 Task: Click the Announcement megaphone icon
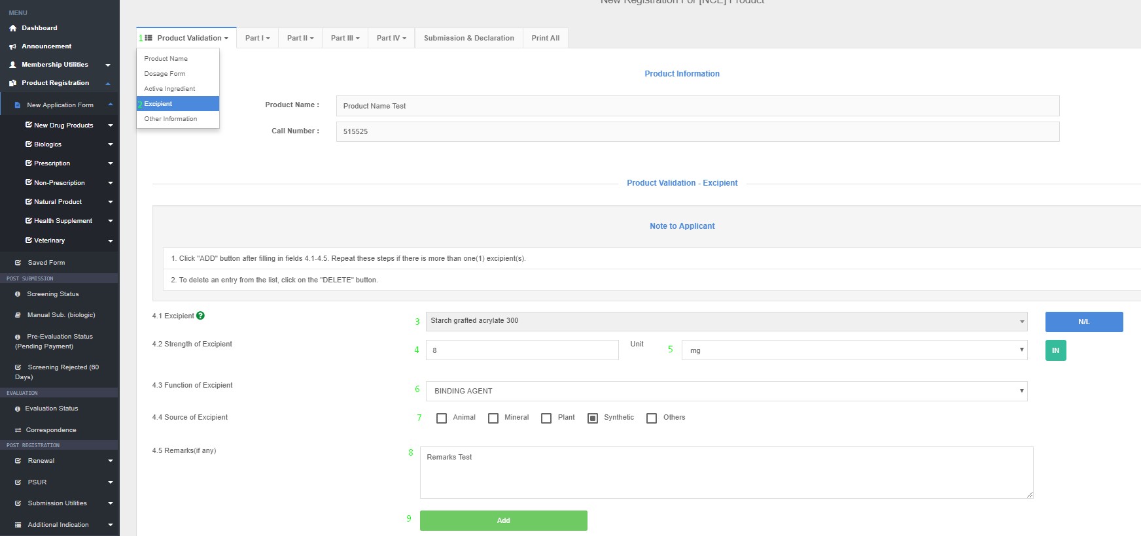tap(13, 46)
